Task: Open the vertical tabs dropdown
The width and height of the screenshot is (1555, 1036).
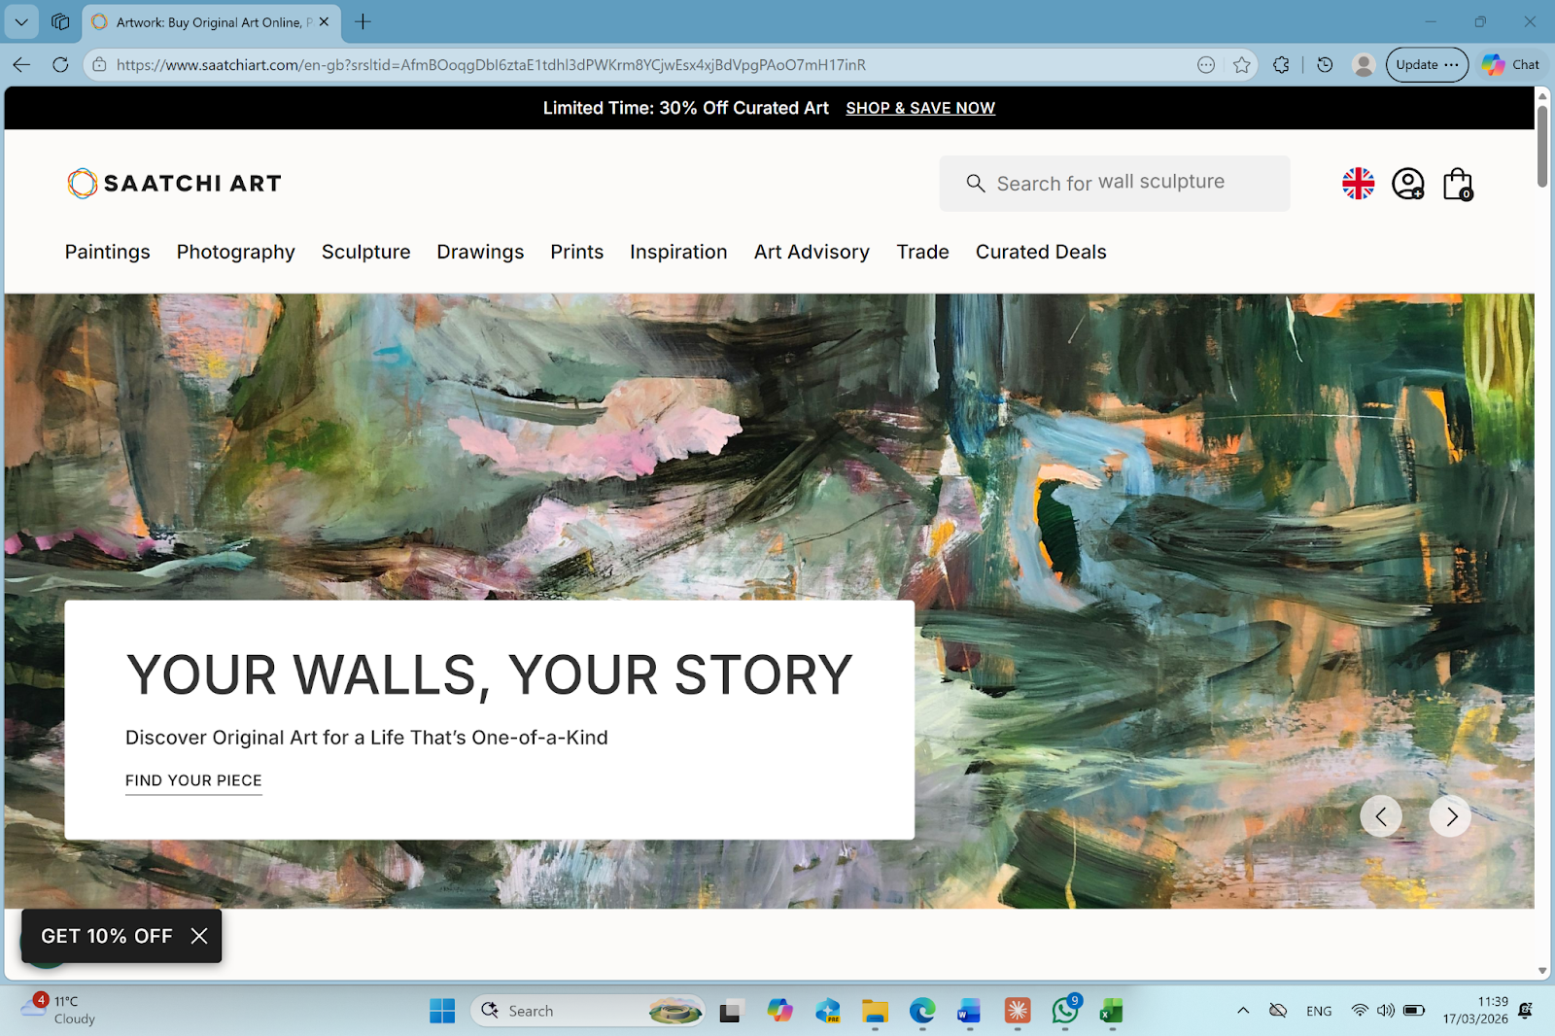Action: point(20,21)
